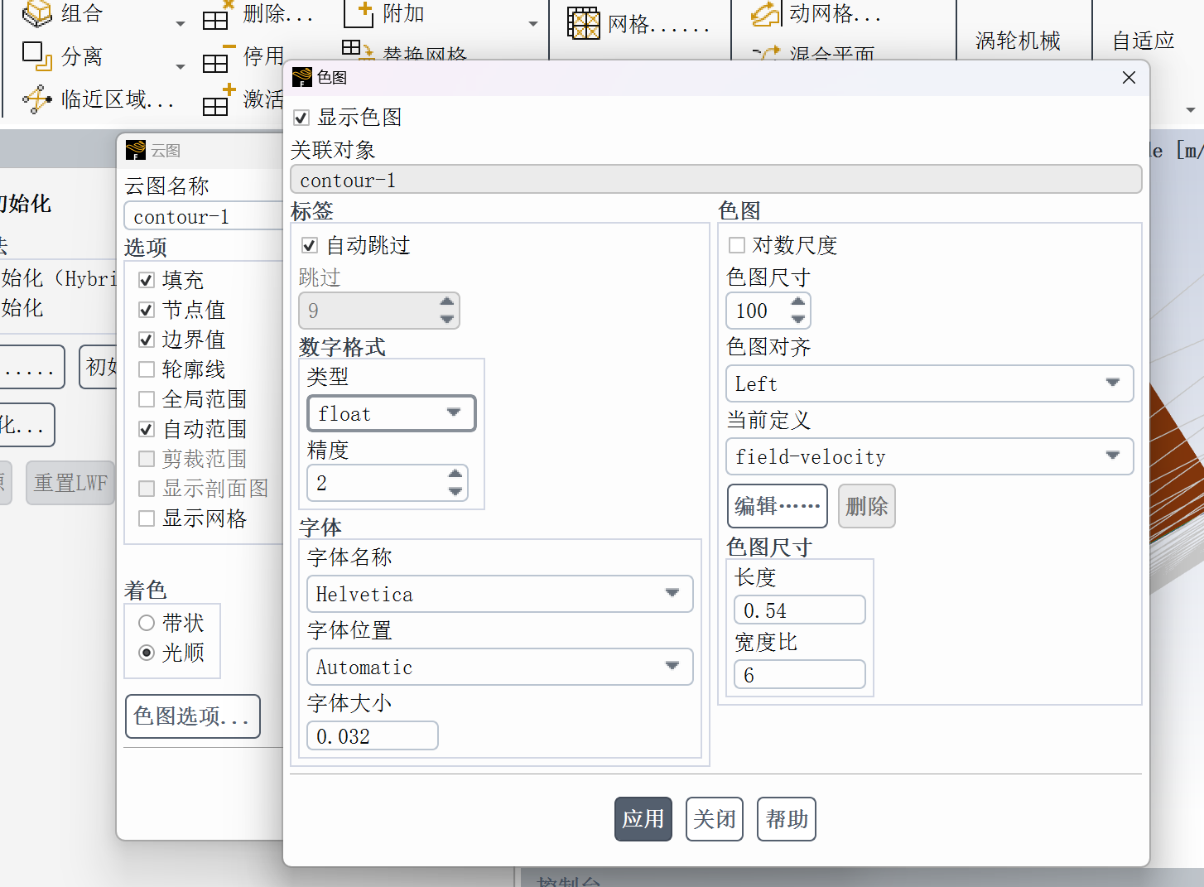Click the 云图名称 contour-1 field
Screen dimensions: 1204x887
(x=204, y=216)
